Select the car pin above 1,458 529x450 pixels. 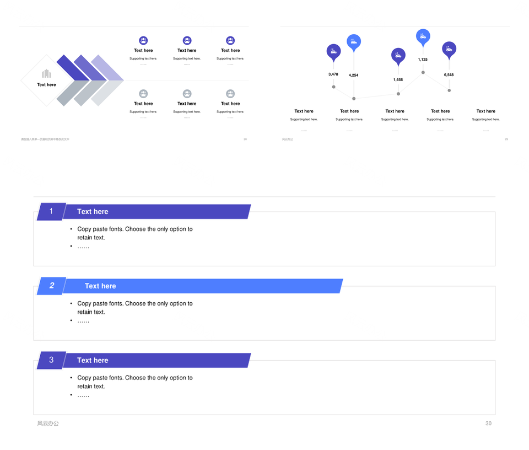[x=398, y=55]
